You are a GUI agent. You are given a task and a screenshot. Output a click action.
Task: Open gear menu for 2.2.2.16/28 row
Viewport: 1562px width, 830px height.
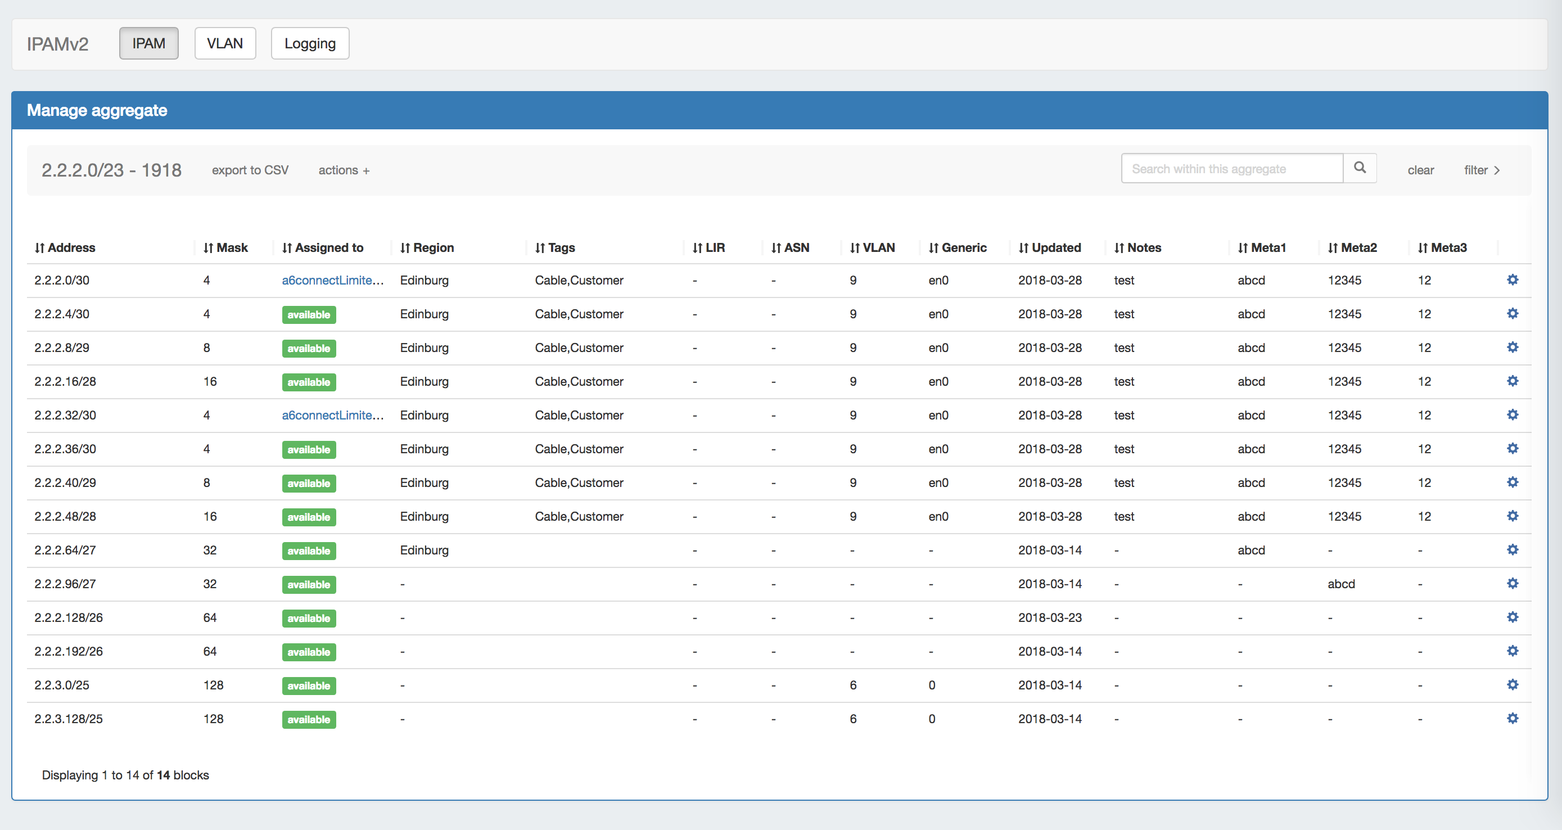pos(1513,381)
